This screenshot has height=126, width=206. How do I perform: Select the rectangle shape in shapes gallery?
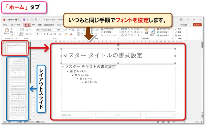[x=135, y=29]
